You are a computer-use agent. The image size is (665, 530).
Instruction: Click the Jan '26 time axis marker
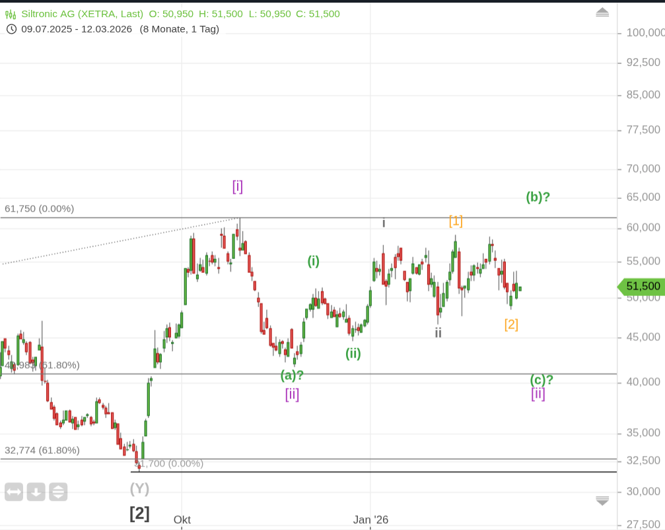pos(371,519)
